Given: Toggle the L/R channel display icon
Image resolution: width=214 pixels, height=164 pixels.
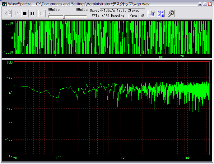Looking at the screenshot, I should tap(151, 13).
